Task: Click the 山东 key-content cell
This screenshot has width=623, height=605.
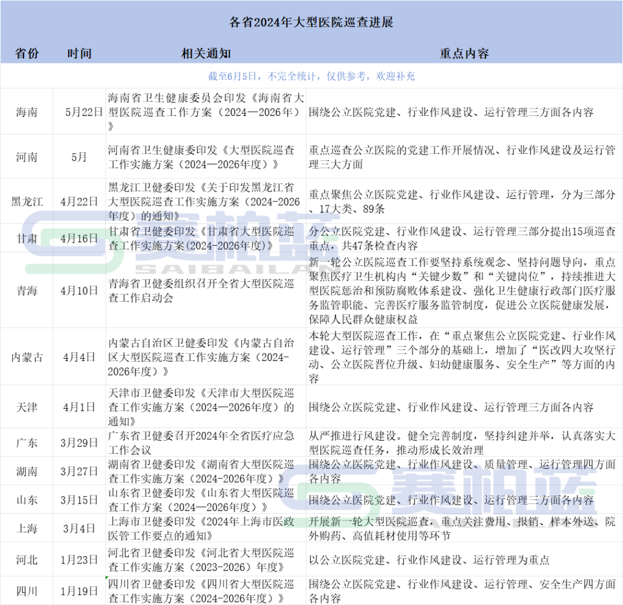Action: (x=464, y=499)
